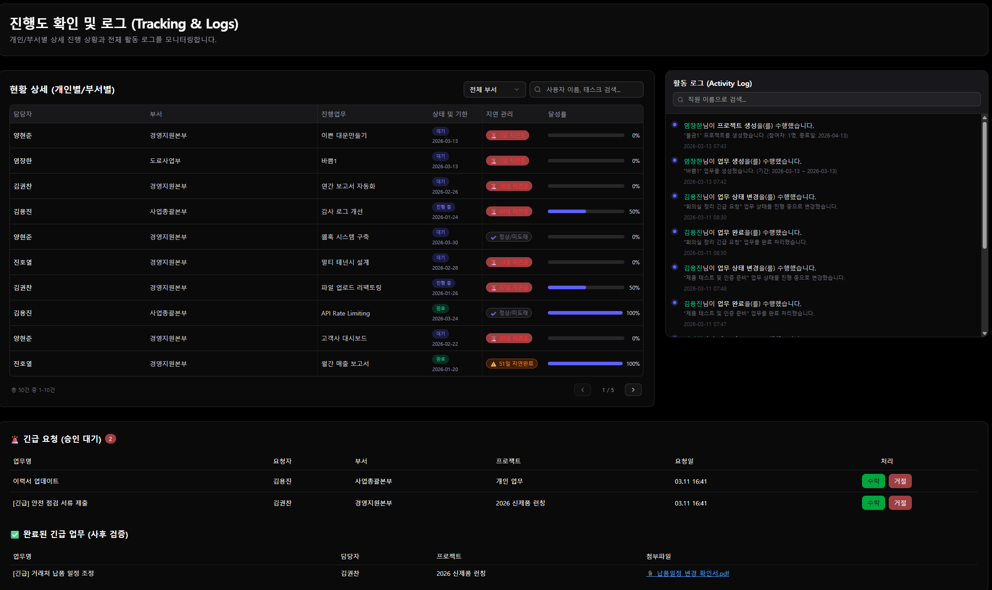Reject the 안전 점검 서류 제출 request

pyautogui.click(x=900, y=503)
